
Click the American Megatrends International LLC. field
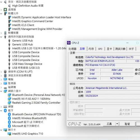pos(113,88)
